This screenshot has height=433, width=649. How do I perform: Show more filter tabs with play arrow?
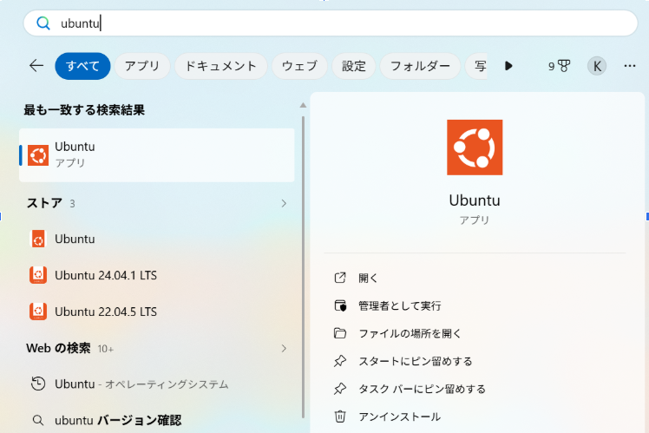(508, 66)
